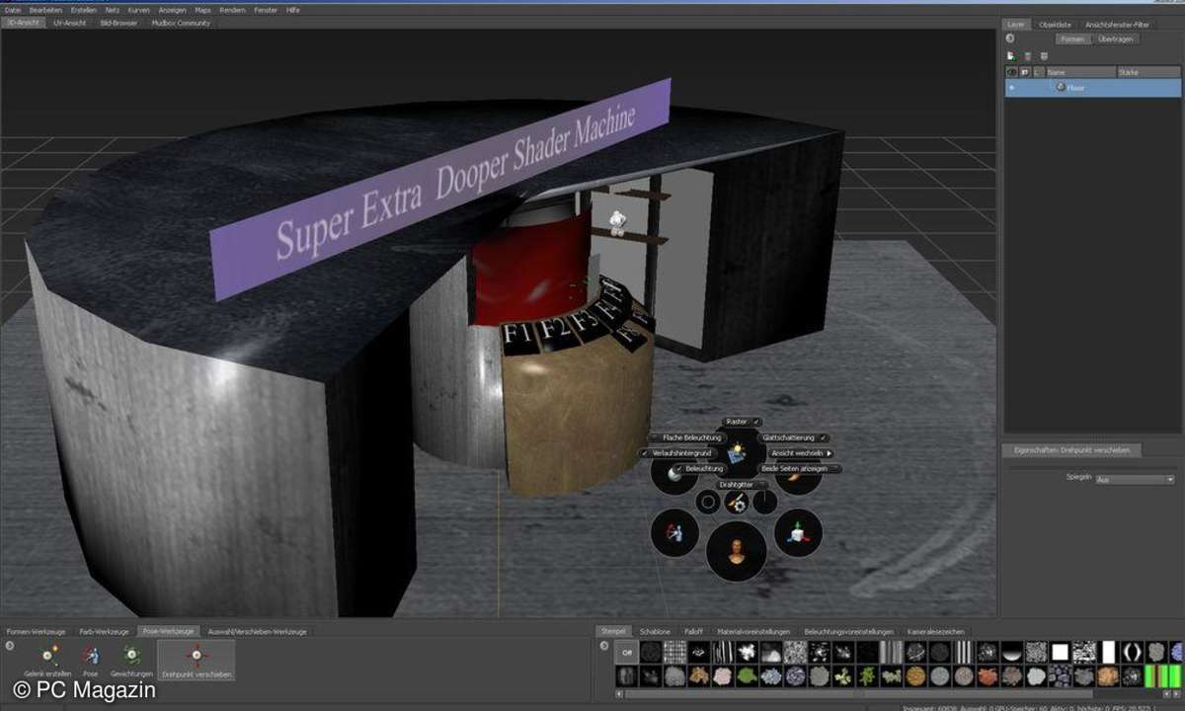Toggle the Raster option

click(x=742, y=422)
